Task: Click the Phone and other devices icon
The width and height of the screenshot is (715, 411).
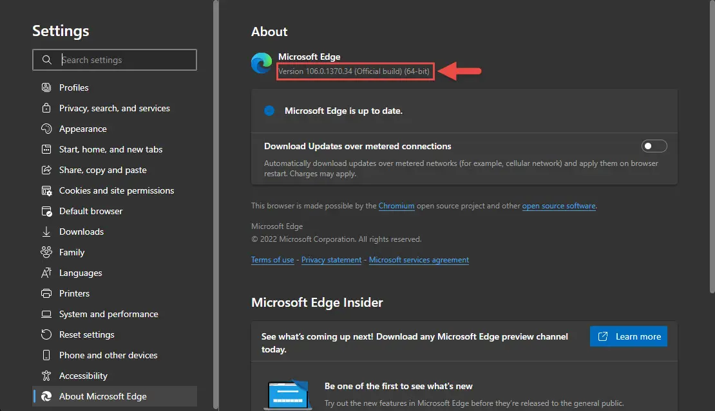Action: coord(46,355)
